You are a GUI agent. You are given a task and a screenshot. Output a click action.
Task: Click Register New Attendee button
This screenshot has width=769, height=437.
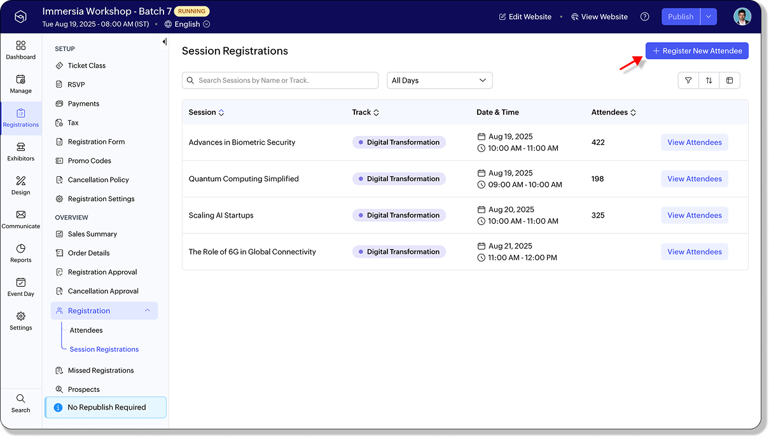(696, 51)
